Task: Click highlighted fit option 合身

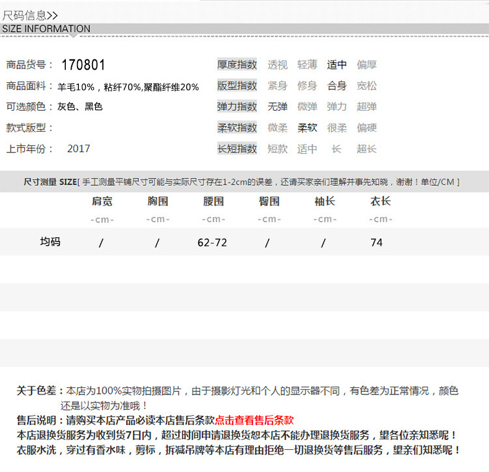Action: click(337, 86)
